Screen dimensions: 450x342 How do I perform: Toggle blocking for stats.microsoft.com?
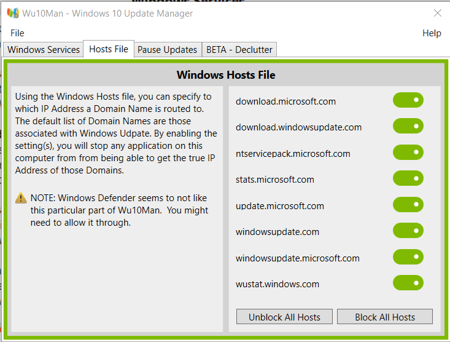coord(408,178)
